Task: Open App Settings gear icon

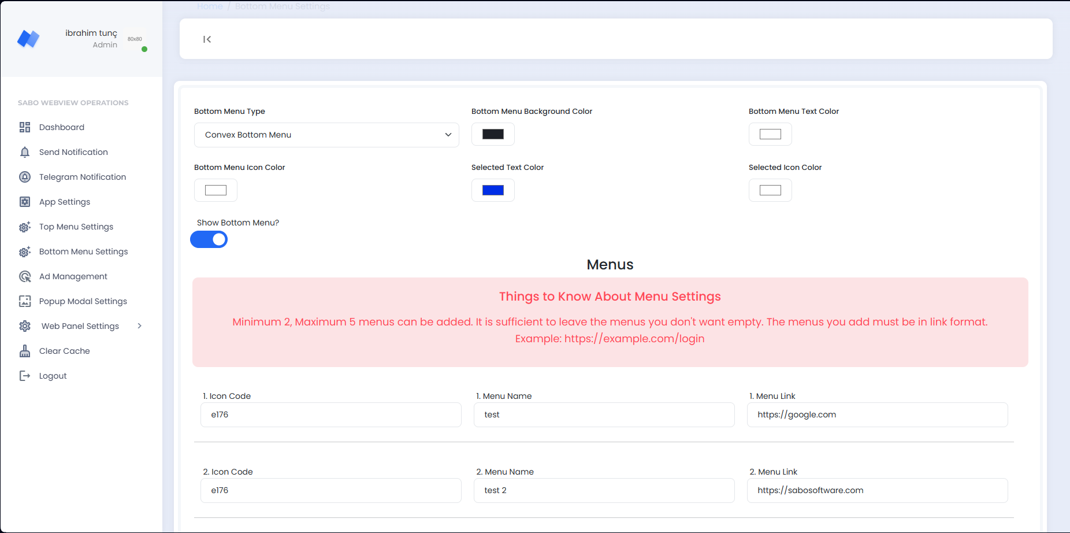Action: pos(25,201)
